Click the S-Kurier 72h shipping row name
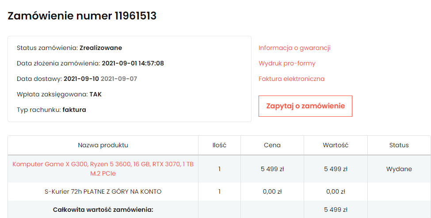431x218 pixels. [x=103, y=191]
